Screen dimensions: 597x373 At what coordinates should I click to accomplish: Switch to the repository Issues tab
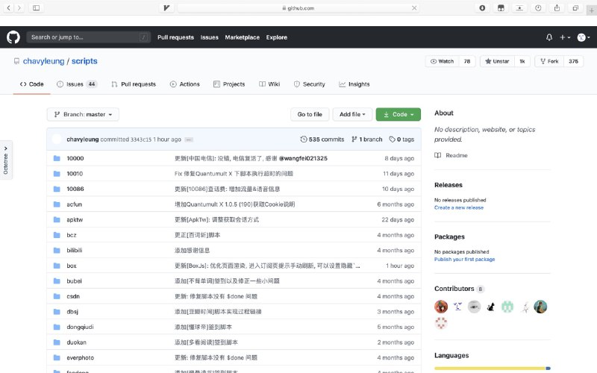click(77, 84)
